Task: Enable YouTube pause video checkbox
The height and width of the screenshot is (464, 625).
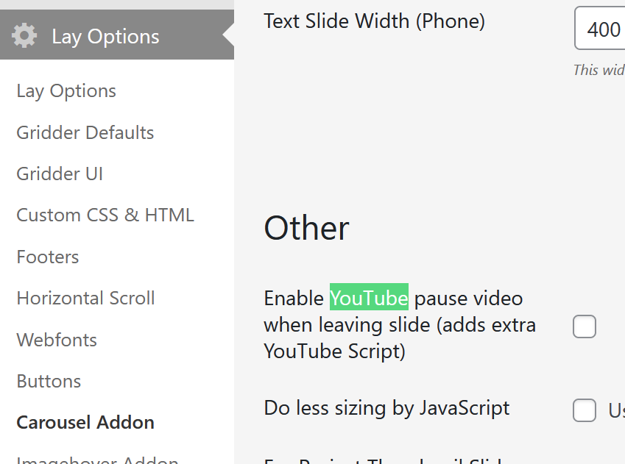Action: pyautogui.click(x=585, y=326)
